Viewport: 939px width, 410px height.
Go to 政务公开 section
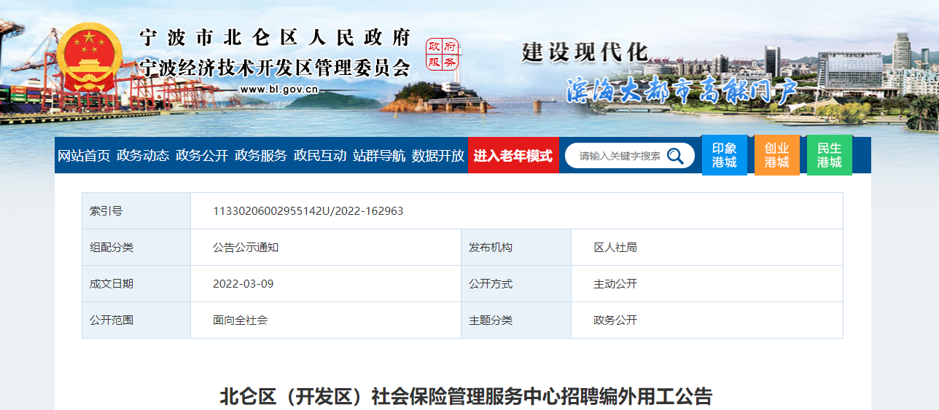[202, 156]
